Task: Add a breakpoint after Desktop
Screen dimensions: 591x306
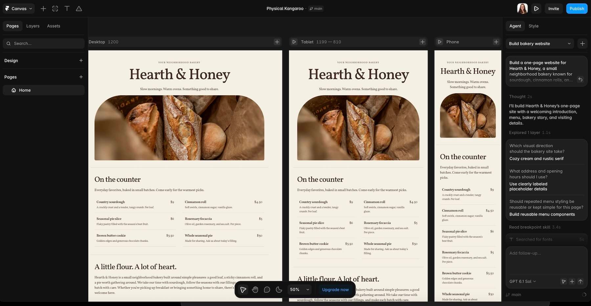Action: point(277,42)
